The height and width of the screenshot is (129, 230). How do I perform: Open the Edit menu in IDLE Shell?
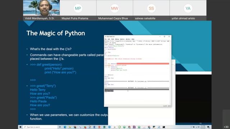pos(109,39)
